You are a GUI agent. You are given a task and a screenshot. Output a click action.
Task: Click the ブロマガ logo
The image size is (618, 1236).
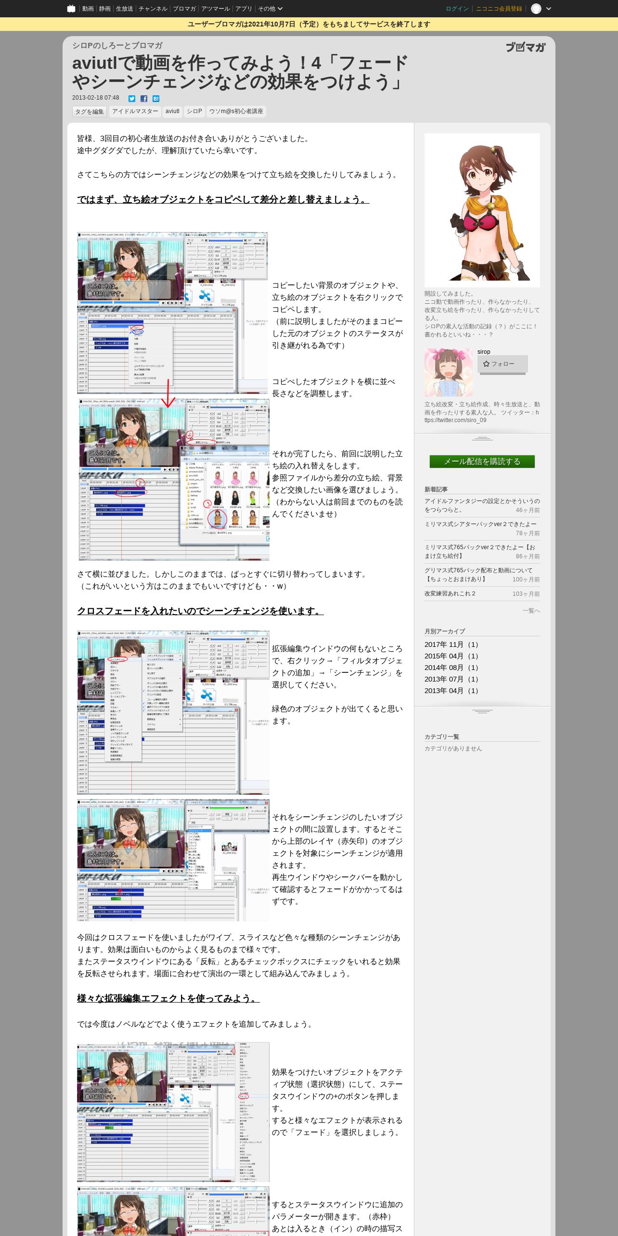pyautogui.click(x=526, y=47)
